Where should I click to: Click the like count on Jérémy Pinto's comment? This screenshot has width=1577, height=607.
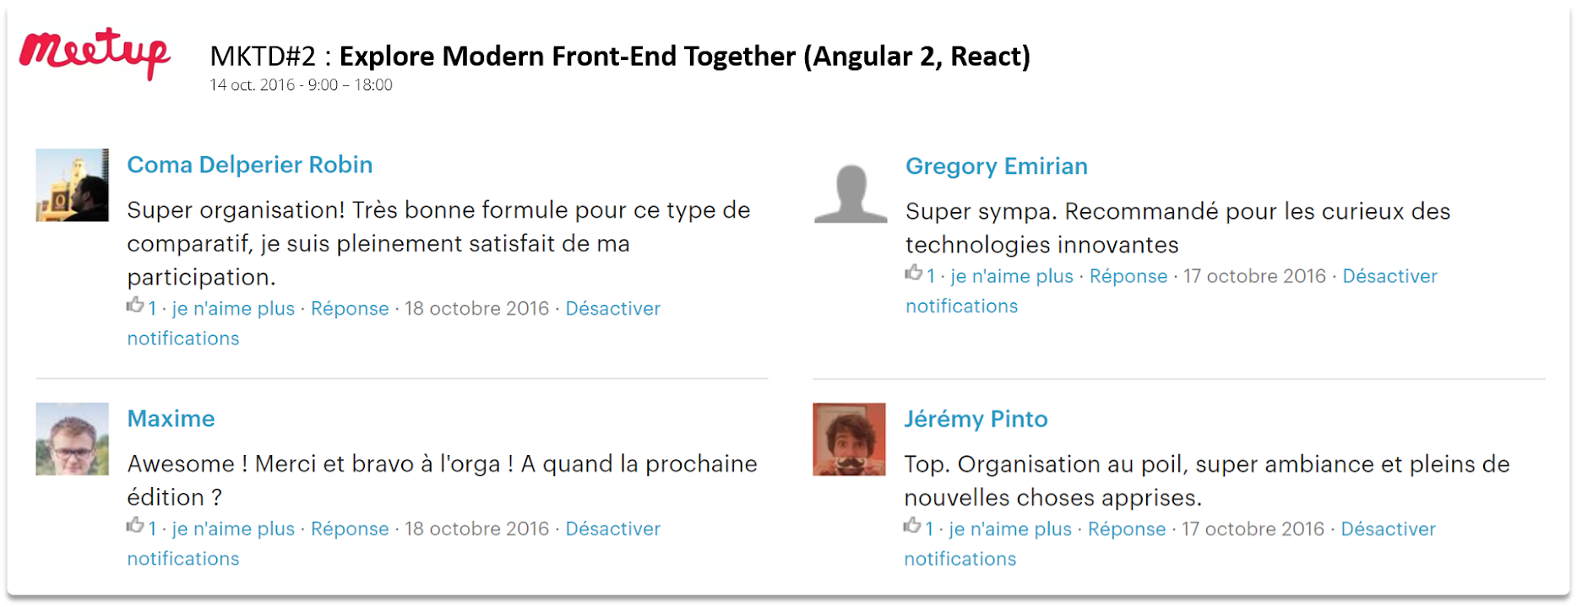tap(929, 528)
